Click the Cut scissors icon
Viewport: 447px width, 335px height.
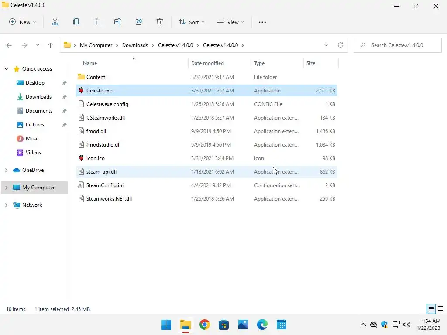[x=55, y=22]
